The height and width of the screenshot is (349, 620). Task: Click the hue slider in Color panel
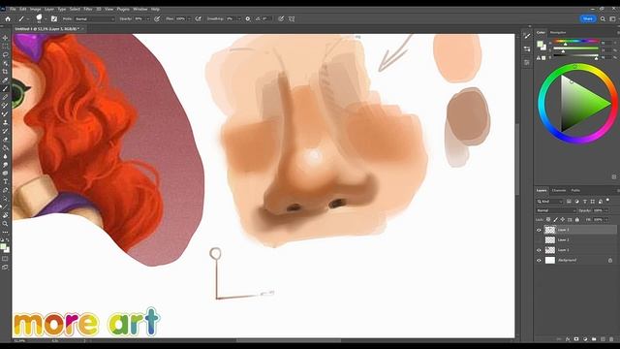click(575, 42)
